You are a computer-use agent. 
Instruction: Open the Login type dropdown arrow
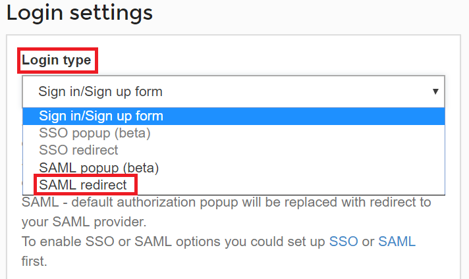(x=435, y=91)
